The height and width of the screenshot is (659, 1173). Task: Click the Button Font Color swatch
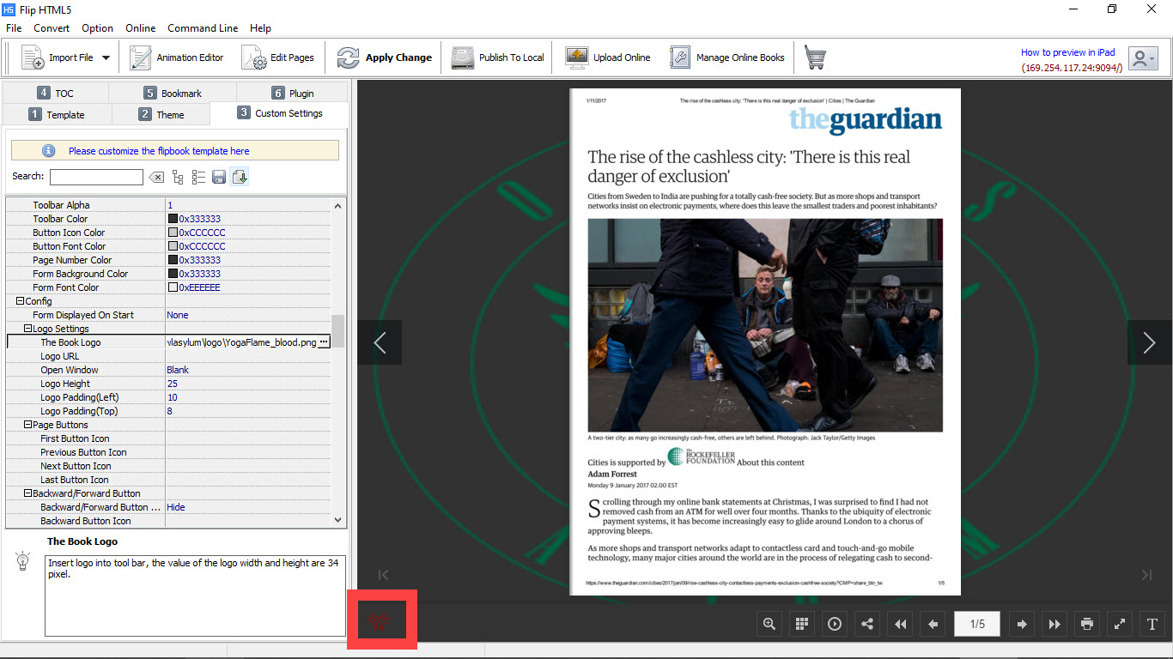[173, 246]
